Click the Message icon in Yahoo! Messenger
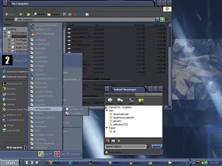 point(110,101)
